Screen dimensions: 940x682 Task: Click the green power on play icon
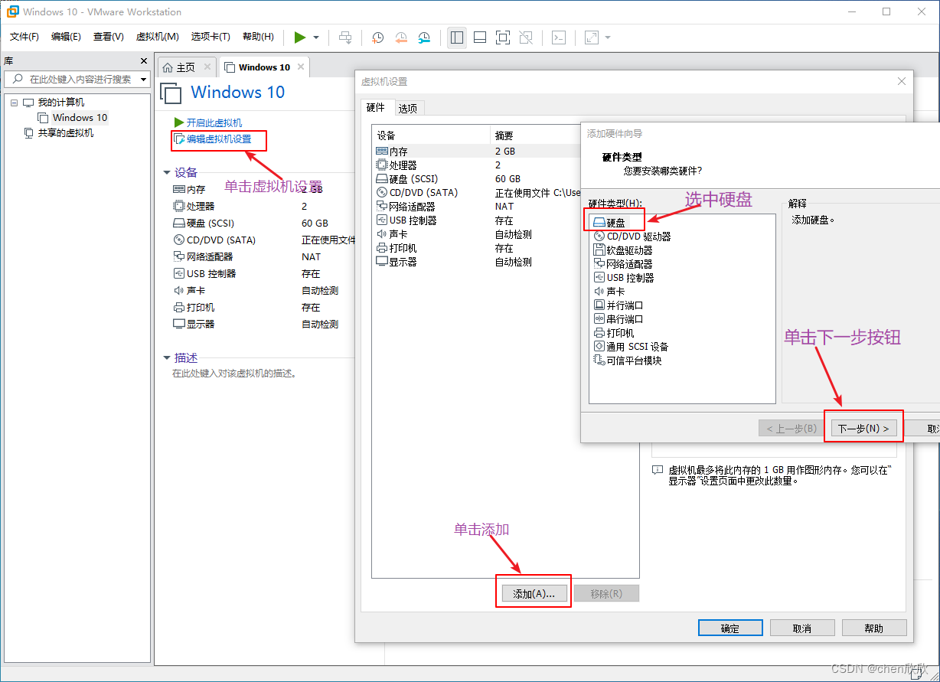point(299,37)
